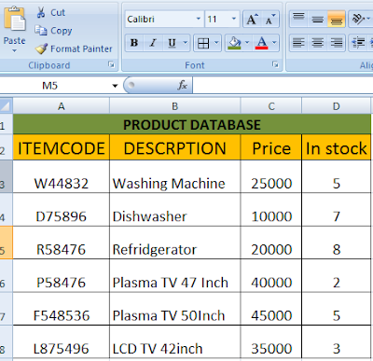Click the Grow Font icon

[252, 20]
